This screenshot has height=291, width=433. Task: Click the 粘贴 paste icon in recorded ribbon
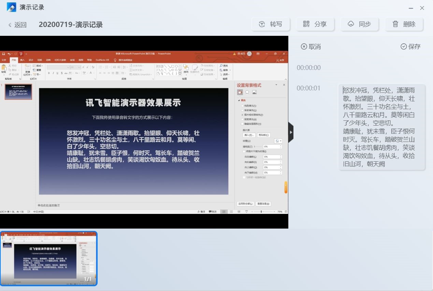pos(4,67)
